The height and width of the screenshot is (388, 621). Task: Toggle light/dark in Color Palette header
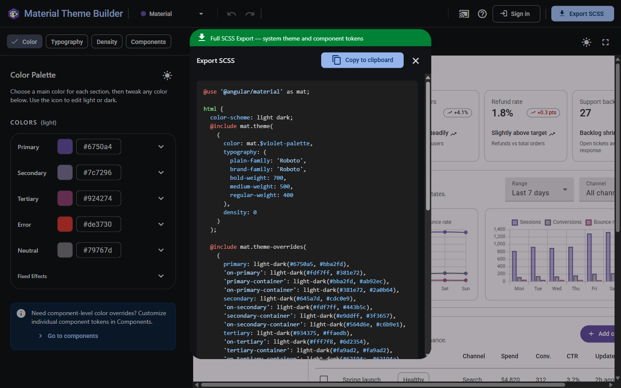point(167,75)
